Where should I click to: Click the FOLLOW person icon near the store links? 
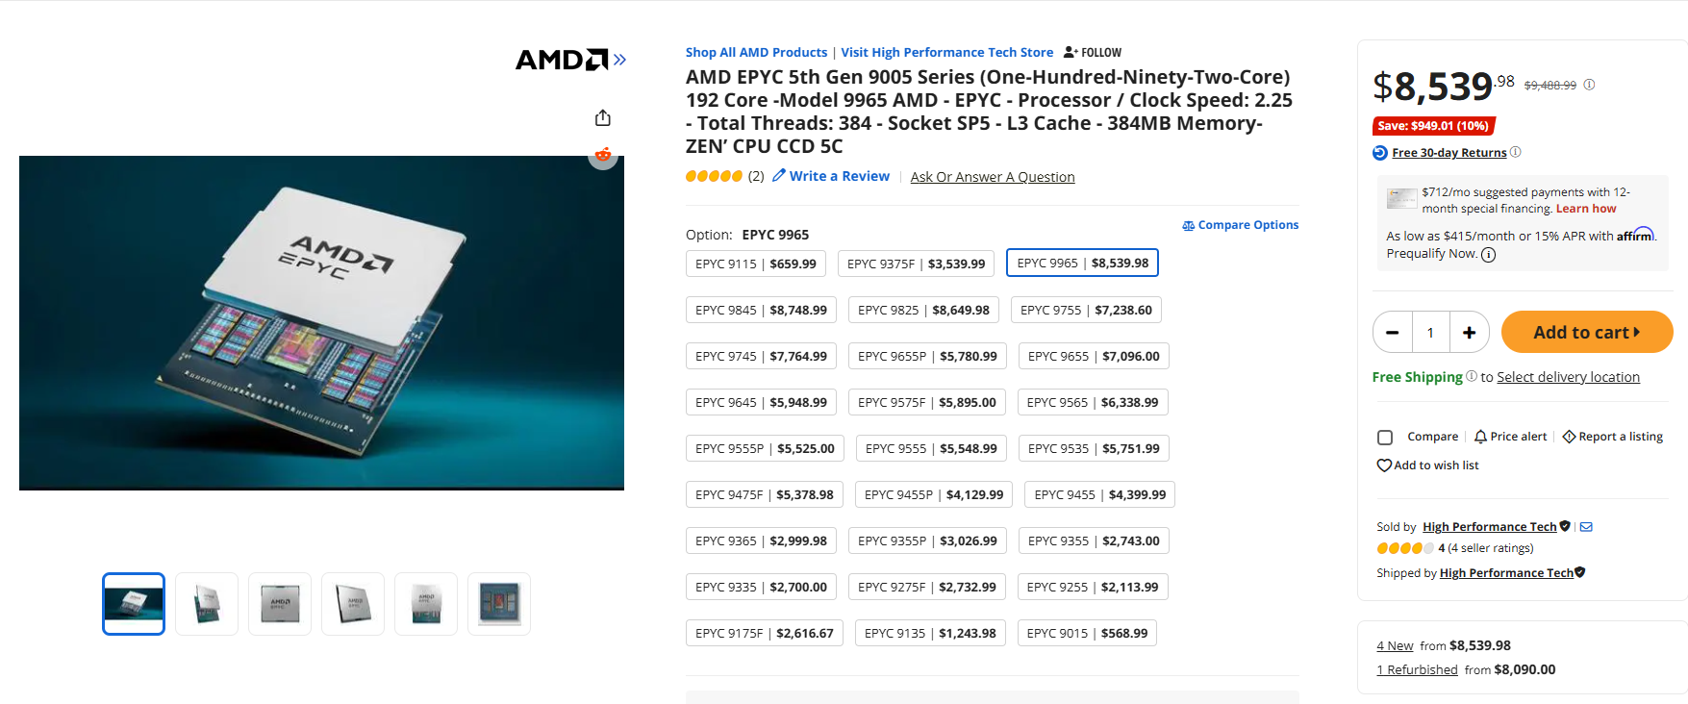coord(1070,51)
